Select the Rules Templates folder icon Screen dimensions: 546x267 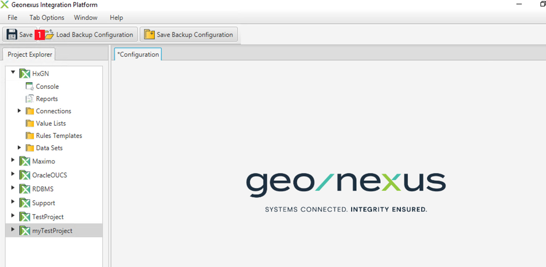tap(30, 136)
